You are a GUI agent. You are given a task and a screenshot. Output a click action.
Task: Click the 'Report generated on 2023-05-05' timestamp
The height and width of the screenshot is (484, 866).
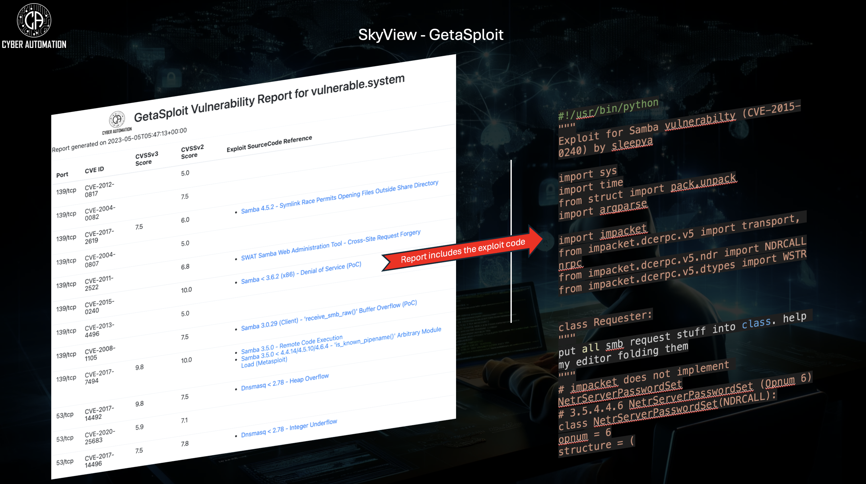[x=119, y=140]
